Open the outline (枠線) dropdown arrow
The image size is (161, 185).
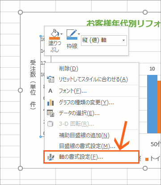tap(79, 34)
